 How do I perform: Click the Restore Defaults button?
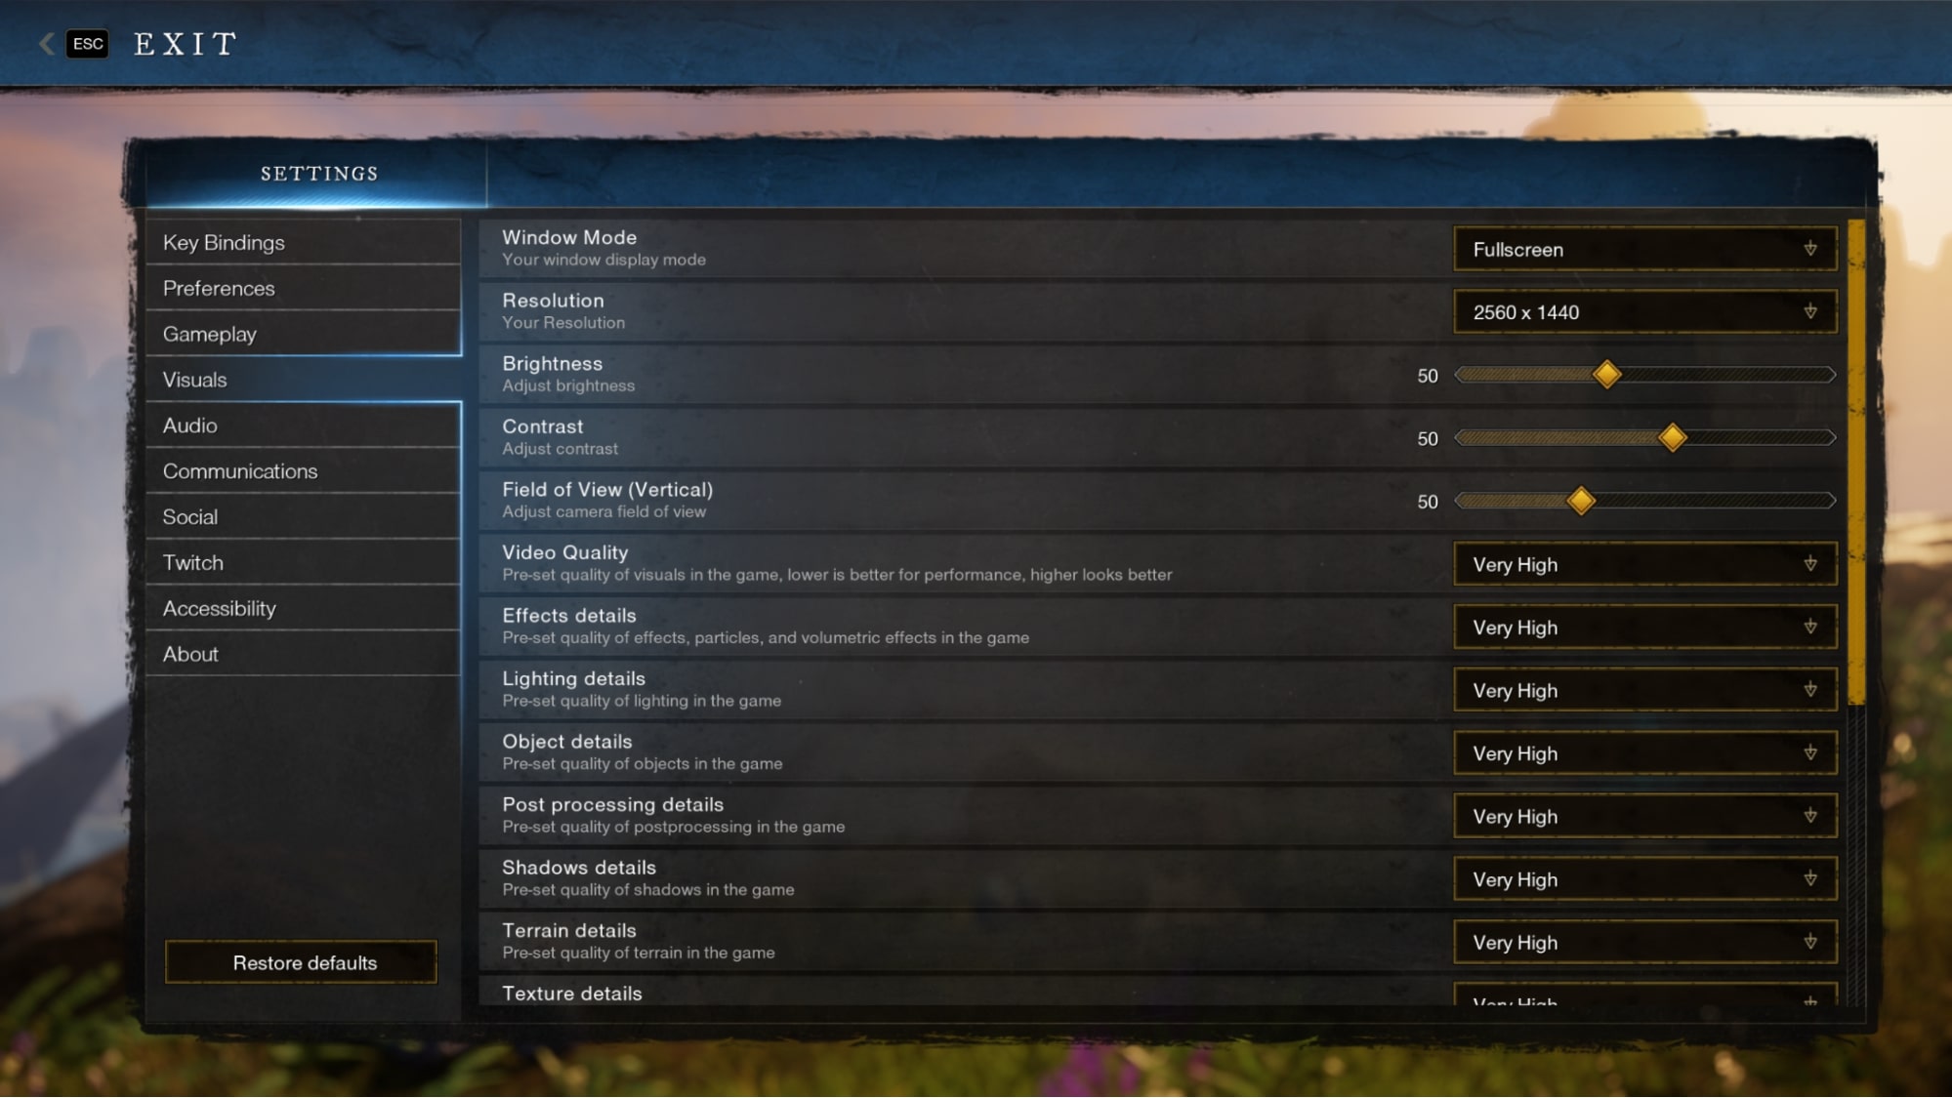(305, 961)
